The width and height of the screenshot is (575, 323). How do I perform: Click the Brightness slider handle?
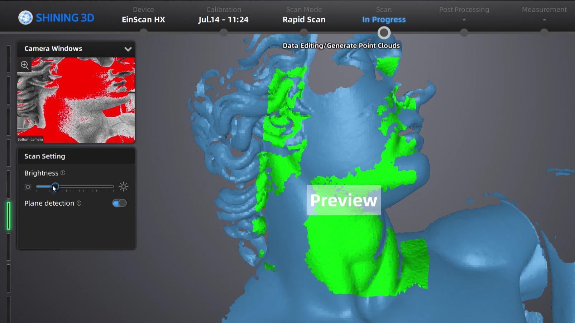(x=55, y=187)
